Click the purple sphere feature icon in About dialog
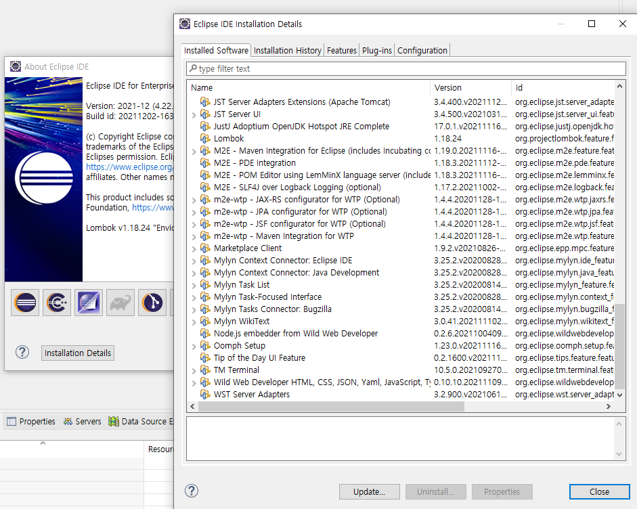 pos(89,303)
